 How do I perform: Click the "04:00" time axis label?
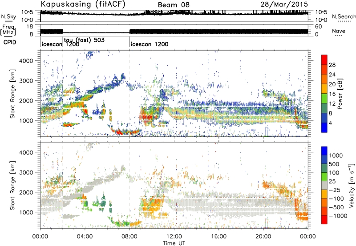[85, 237]
